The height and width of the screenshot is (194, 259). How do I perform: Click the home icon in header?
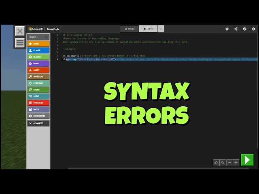click(227, 29)
